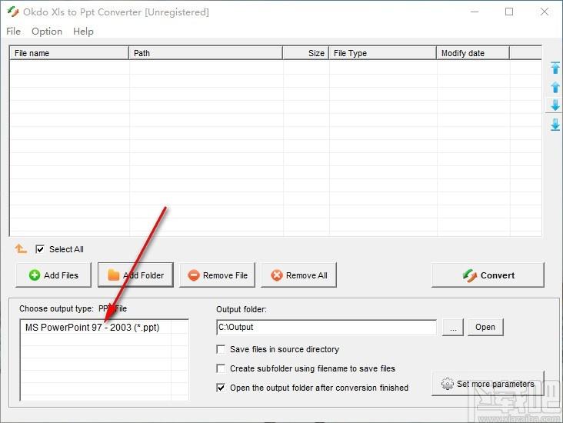Viewport: 563px width, 423px height.
Task: Click the Output folder path field
Action: (x=327, y=327)
